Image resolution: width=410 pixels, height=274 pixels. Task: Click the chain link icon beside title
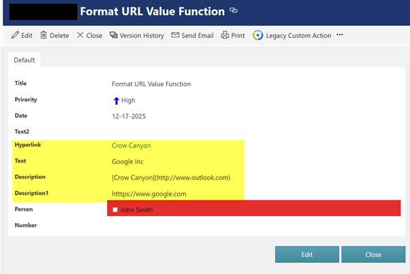234,11
